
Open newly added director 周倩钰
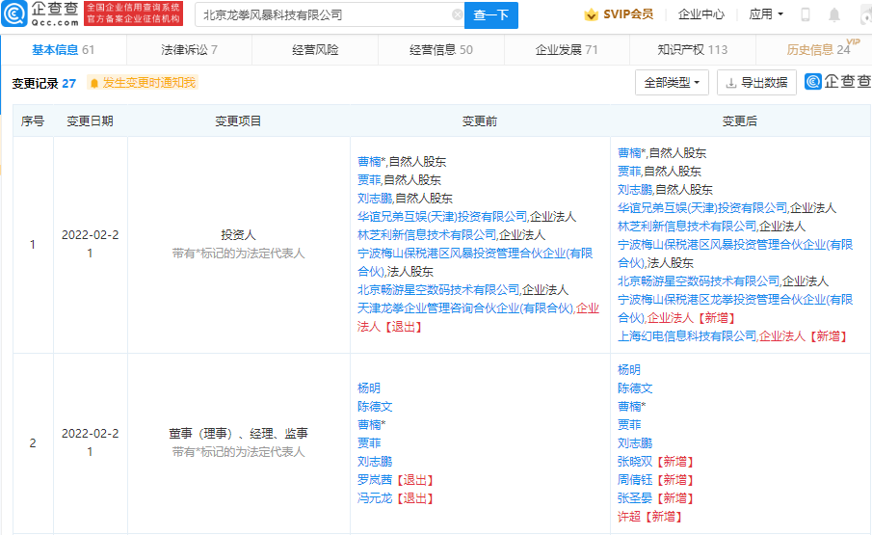(x=635, y=480)
